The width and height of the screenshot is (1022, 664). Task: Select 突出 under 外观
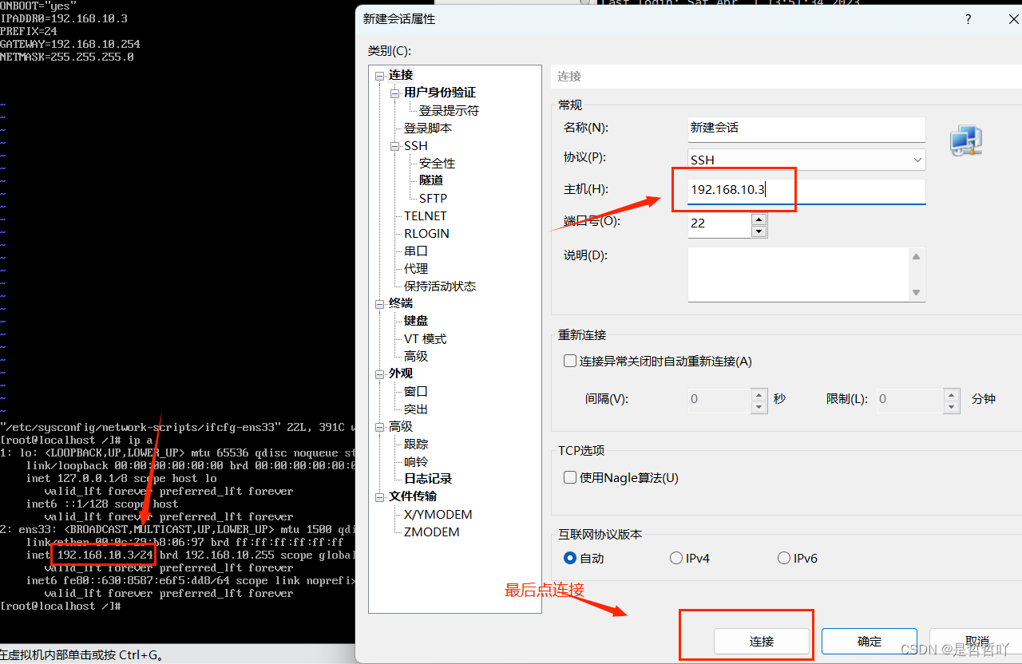[416, 409]
